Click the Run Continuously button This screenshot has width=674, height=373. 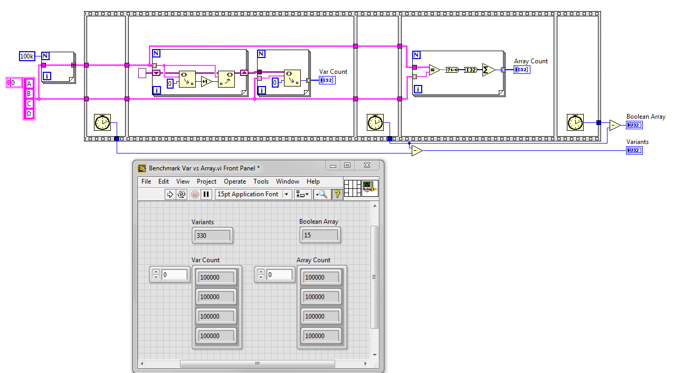(182, 194)
